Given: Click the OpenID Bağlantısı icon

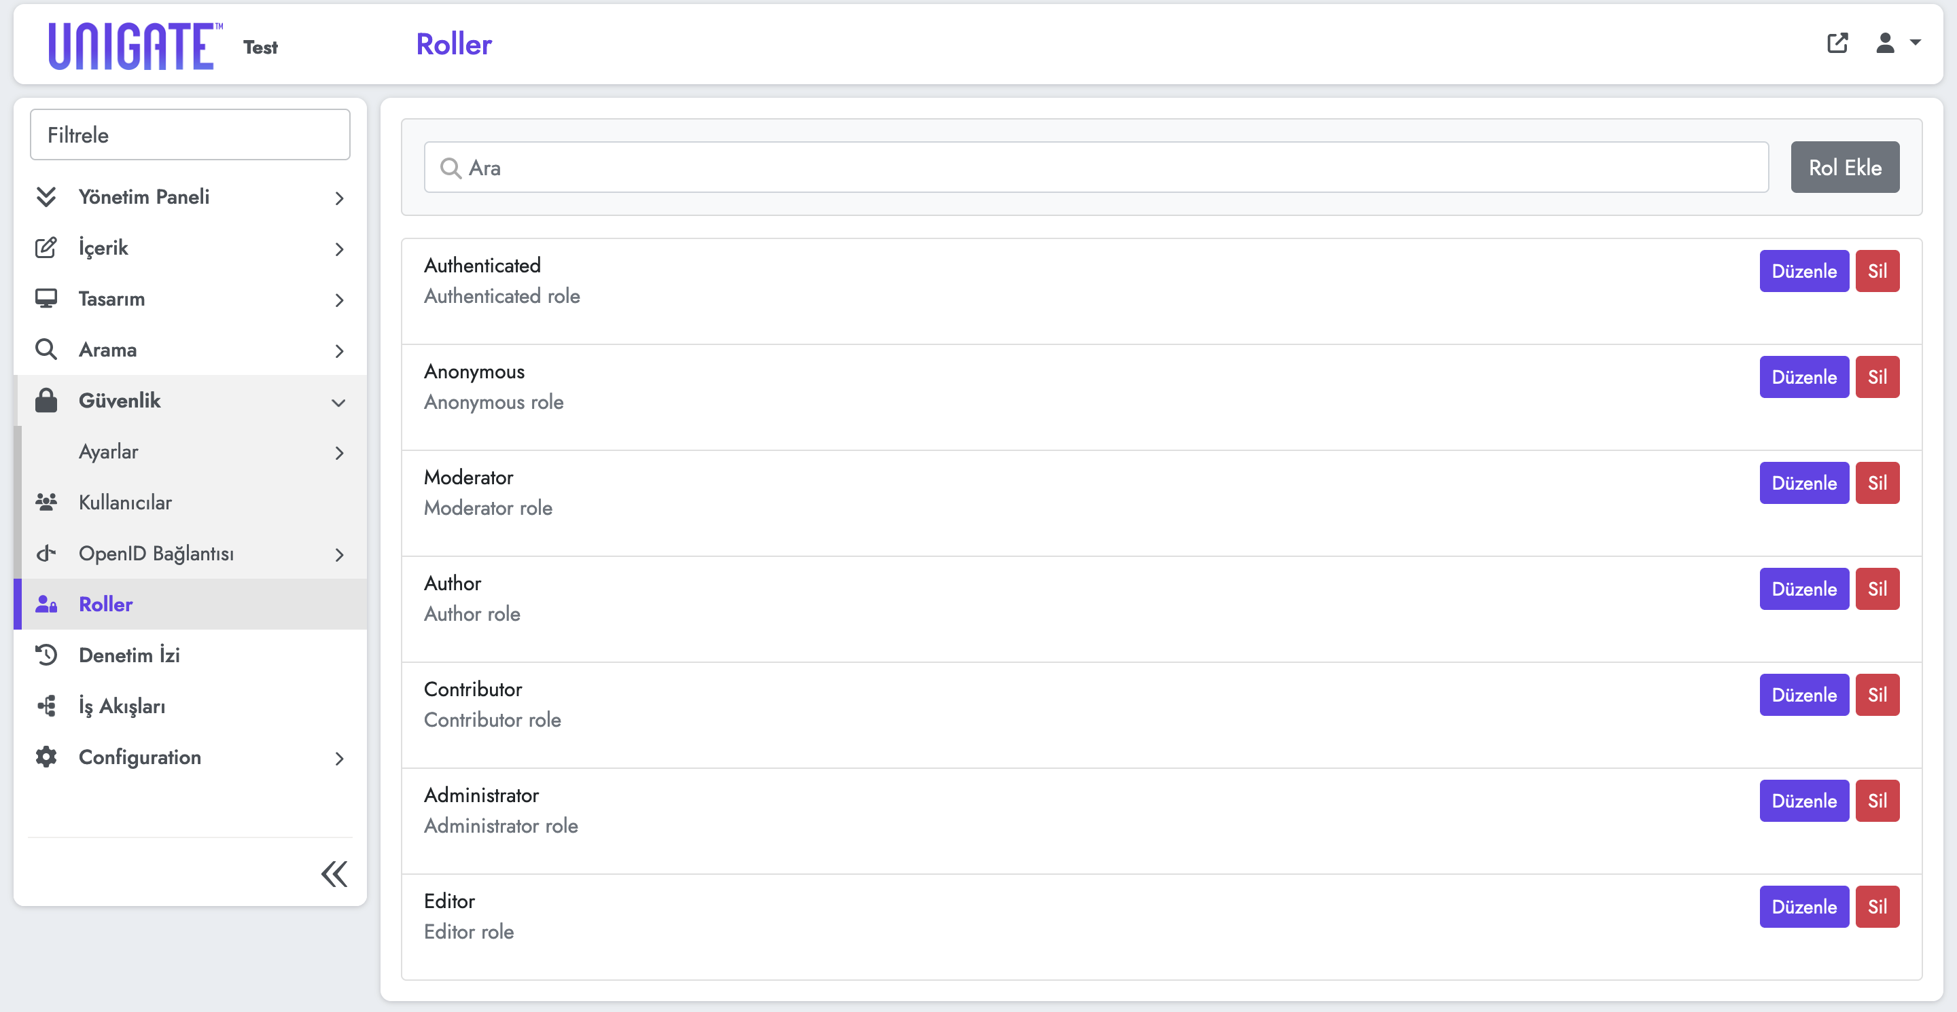Looking at the screenshot, I should click(x=46, y=553).
